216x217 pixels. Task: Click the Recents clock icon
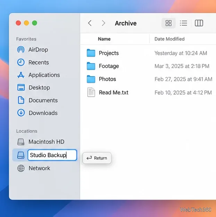[x=21, y=62]
